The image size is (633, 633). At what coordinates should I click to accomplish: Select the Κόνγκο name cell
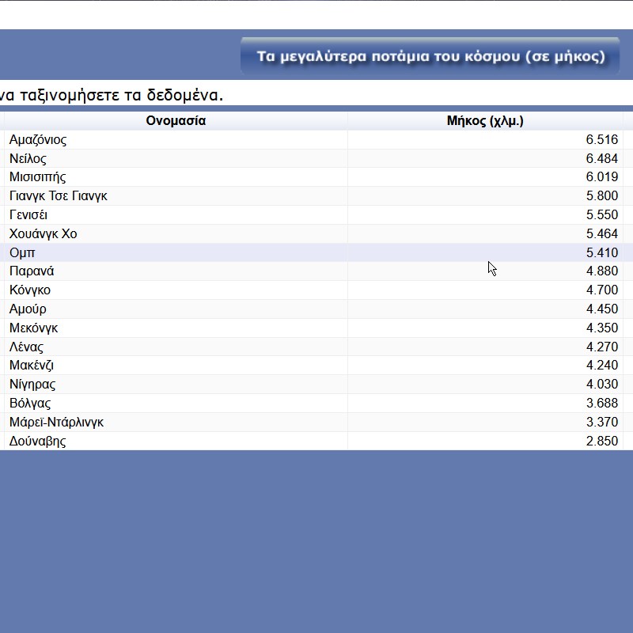(176, 290)
